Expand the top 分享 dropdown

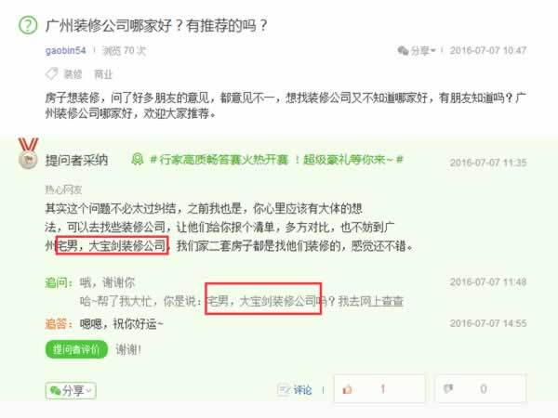tap(417, 50)
